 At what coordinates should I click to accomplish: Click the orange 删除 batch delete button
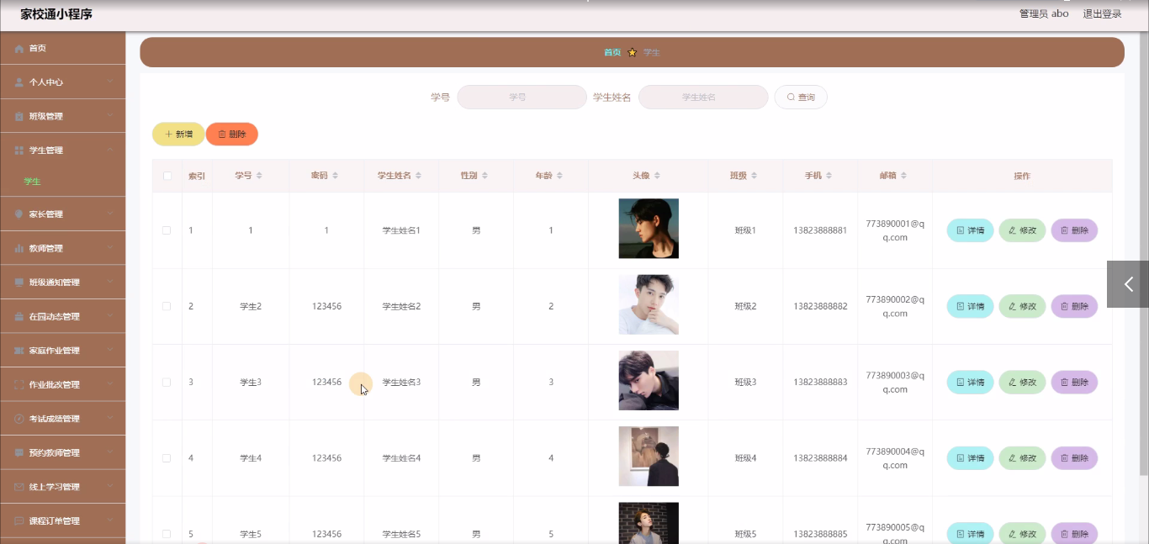point(232,134)
